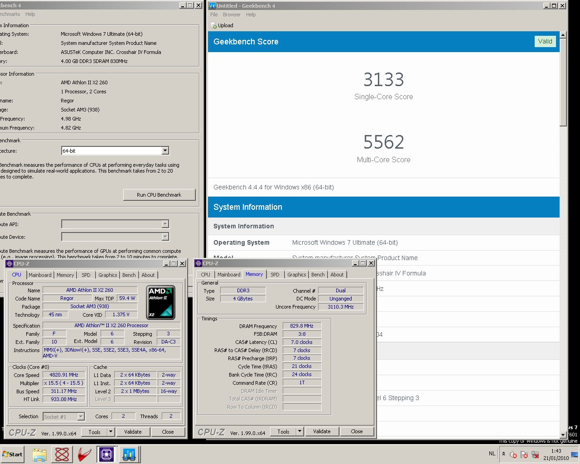580x464 pixels.
Task: Open the File menu in Geekbench
Action: pos(214,14)
